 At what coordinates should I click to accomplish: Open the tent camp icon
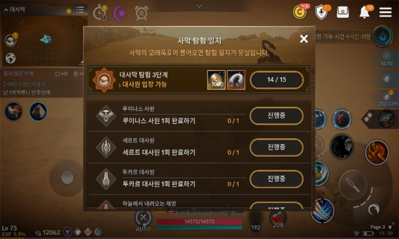tap(38, 111)
